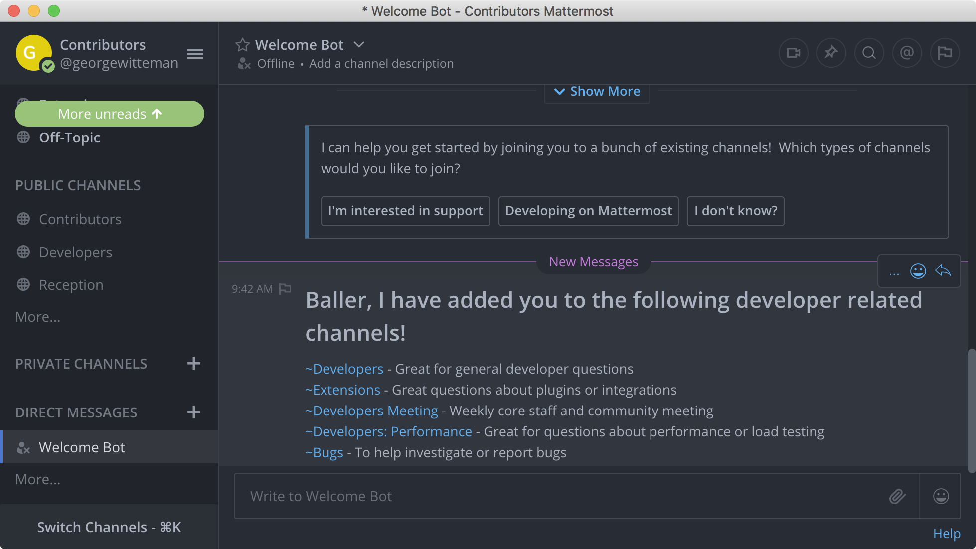Screen dimensions: 976x549
Task: Reply to the Baller message
Action: pos(943,271)
